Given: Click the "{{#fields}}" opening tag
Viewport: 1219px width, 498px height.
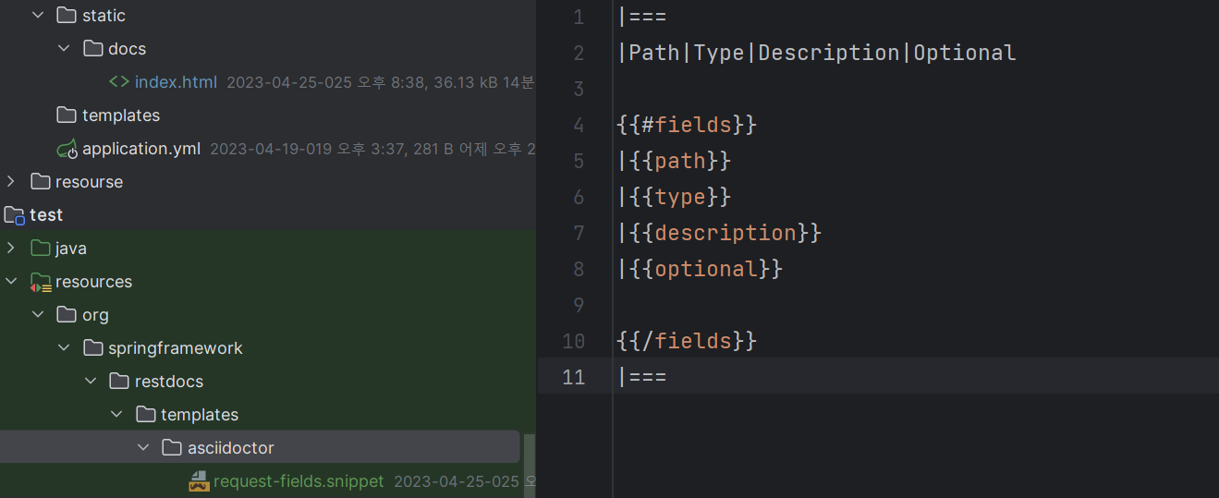Looking at the screenshot, I should tap(687, 125).
